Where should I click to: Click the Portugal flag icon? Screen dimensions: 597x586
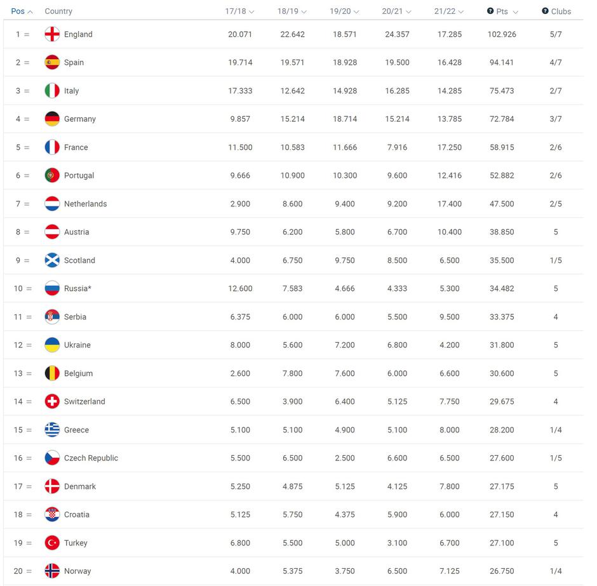(52, 175)
